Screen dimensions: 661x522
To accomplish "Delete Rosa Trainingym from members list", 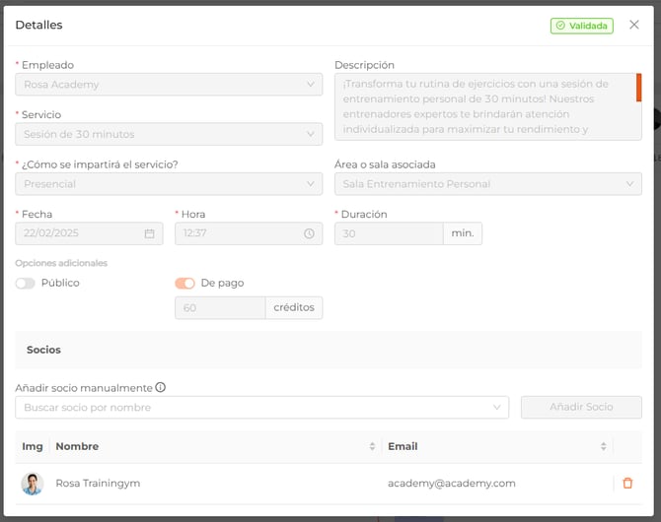I will [627, 484].
